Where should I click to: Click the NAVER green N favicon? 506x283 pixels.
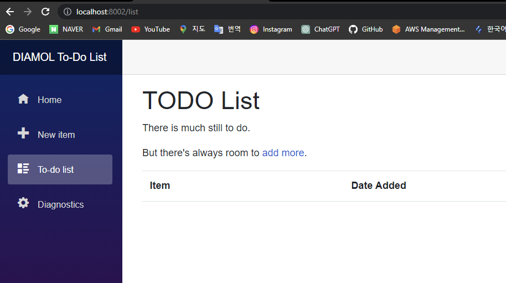(54, 29)
